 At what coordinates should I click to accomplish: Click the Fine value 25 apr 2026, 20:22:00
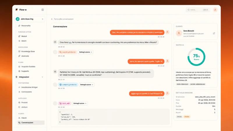pyautogui.click(x=206, y=103)
